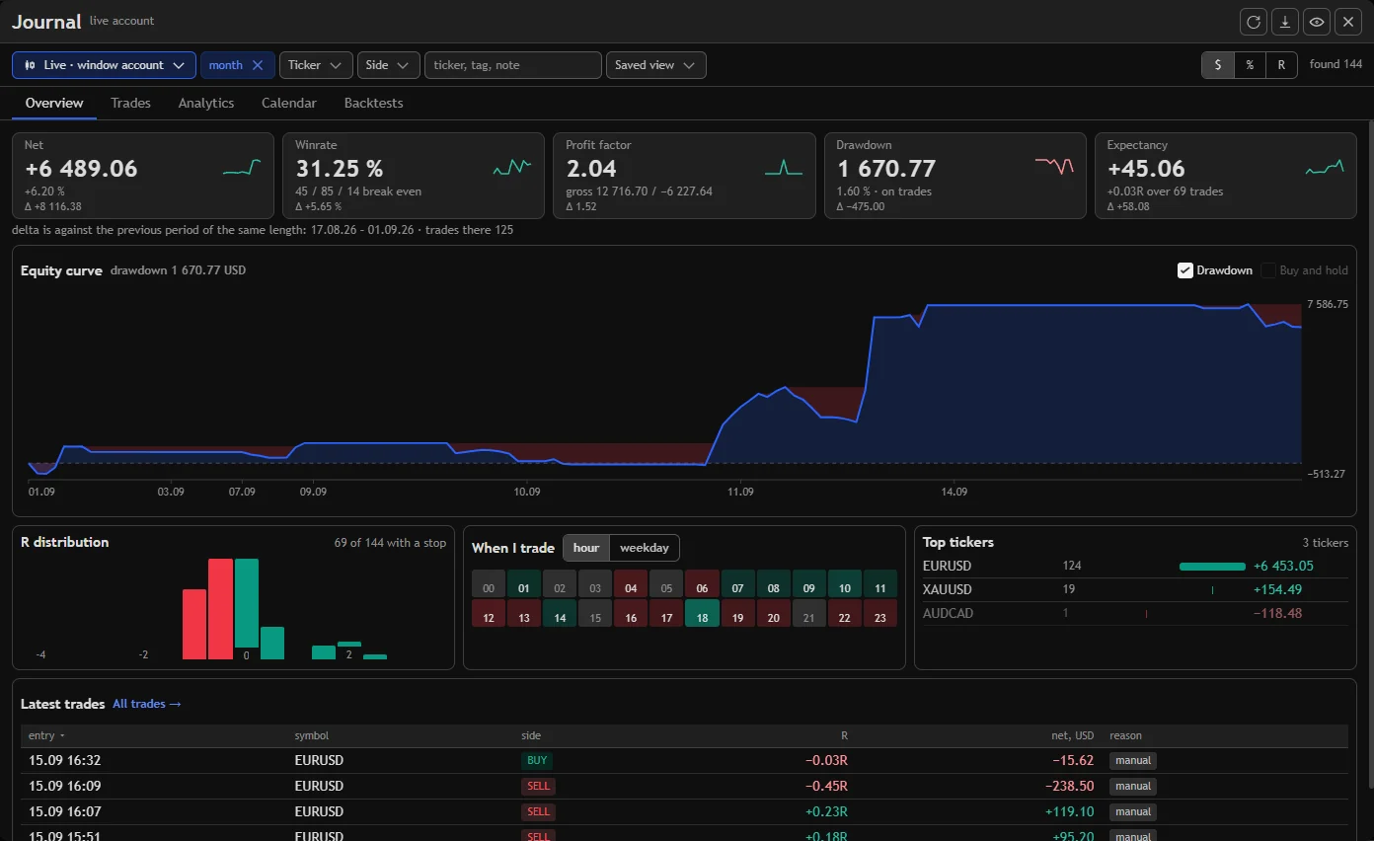
Task: Click the Profit factor sparkline icon
Action: (x=784, y=169)
